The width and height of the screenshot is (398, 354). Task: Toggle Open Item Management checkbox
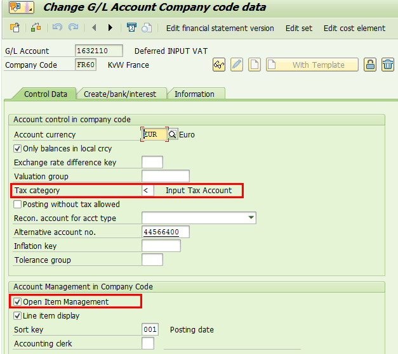tap(18, 302)
